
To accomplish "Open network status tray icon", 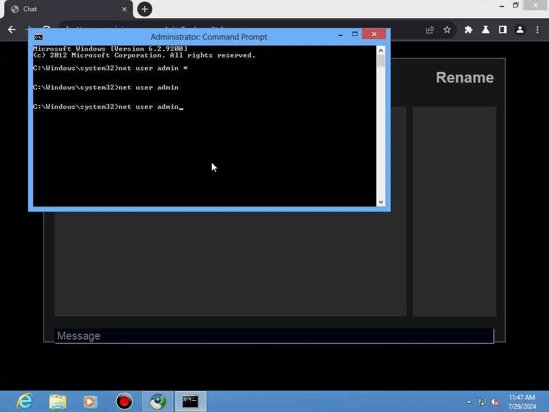I will tap(482, 402).
